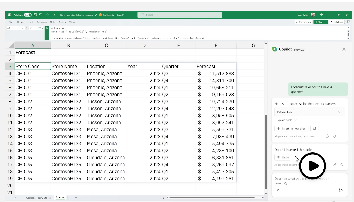This screenshot has height=202, width=354.
Task: Open the File menu
Action: (x=11, y=22)
